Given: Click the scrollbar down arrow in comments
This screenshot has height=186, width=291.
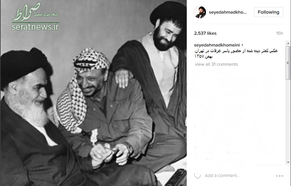Looking at the screenshot, I should 288,162.
